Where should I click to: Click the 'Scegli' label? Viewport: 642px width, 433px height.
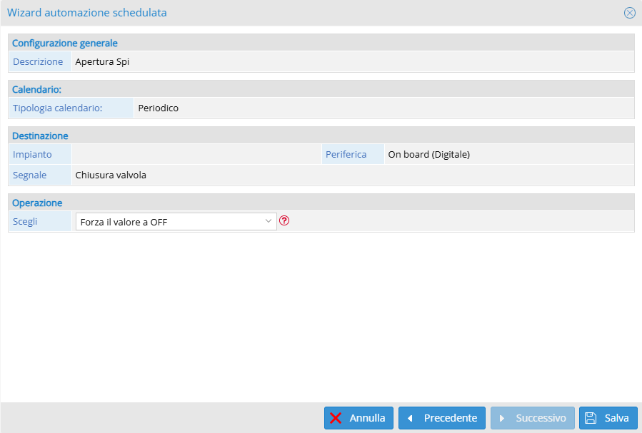[x=25, y=221]
